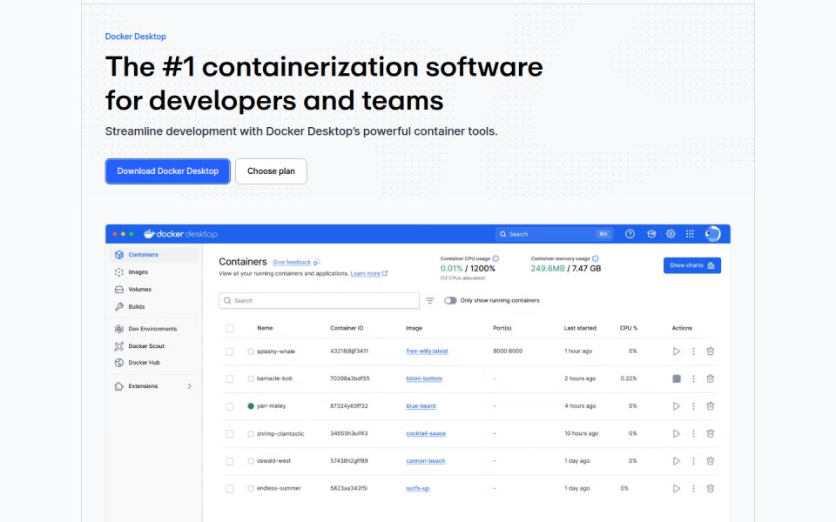Click the Docker whale logo in title bar
Viewport: 836px width, 522px height.
(149, 233)
